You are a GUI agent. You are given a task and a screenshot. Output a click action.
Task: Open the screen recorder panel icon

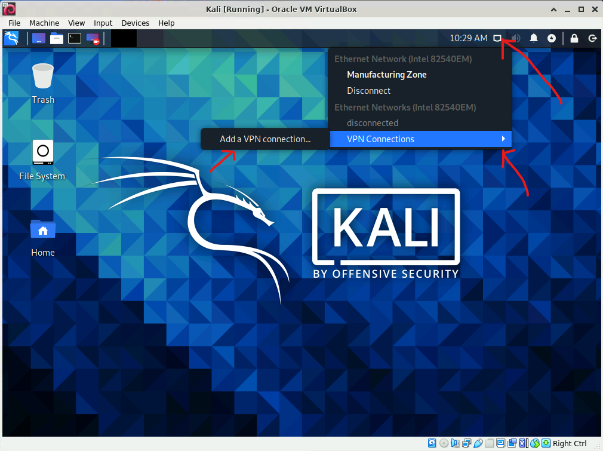tap(93, 38)
